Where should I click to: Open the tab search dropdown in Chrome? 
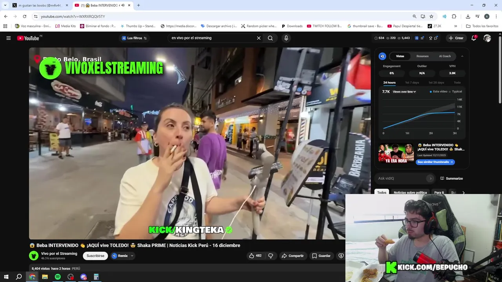[x=5, y=5]
